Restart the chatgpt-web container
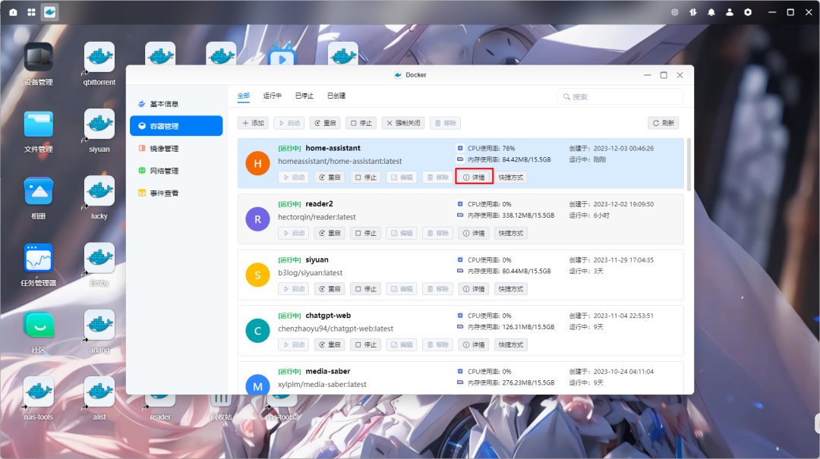Image resolution: width=820 pixels, height=459 pixels. click(330, 344)
